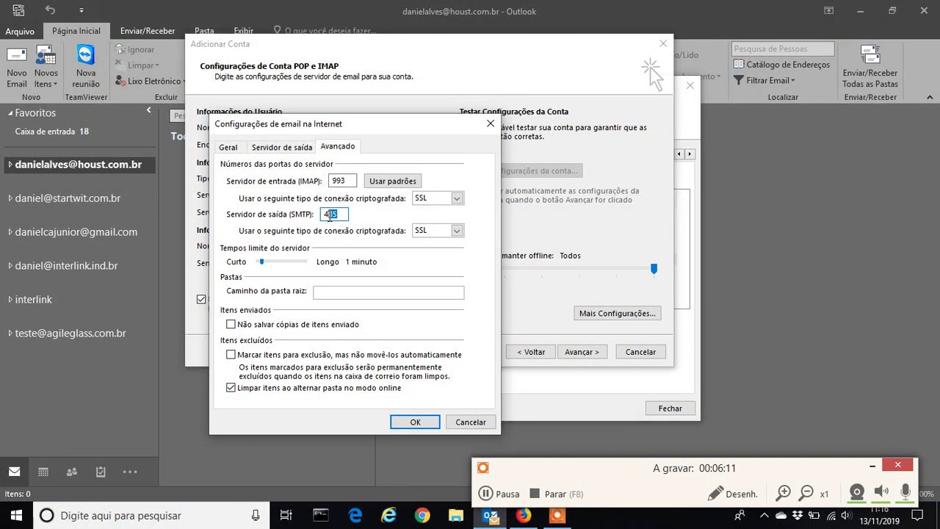This screenshot has height=529, width=940.
Task: Pause the screen recording
Action: (499, 494)
